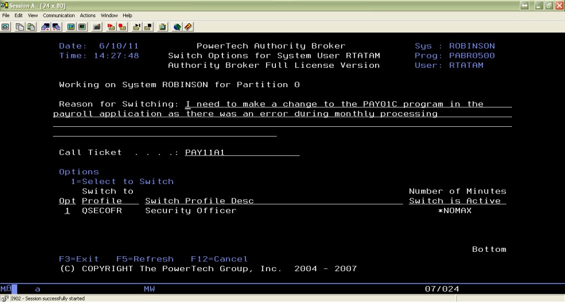Click the Paste toolbar icon

pos(31,27)
